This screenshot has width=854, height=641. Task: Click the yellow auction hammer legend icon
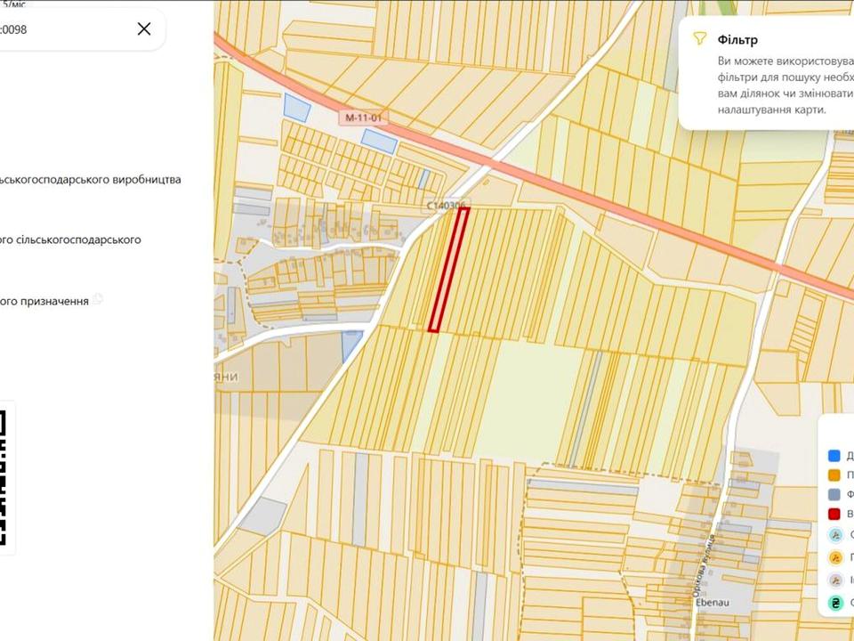(835, 557)
